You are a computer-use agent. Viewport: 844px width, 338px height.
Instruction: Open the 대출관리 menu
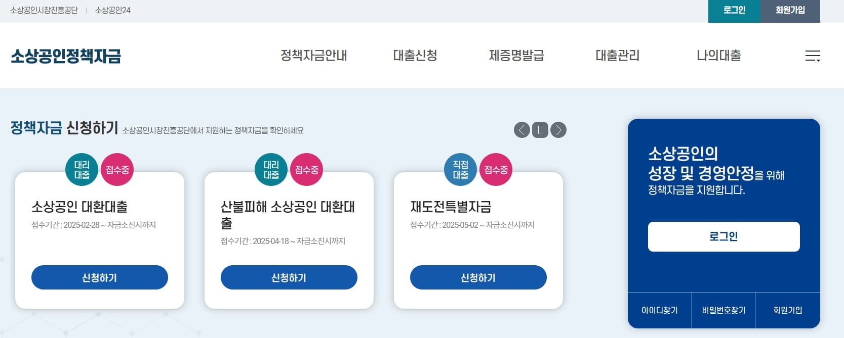(618, 56)
